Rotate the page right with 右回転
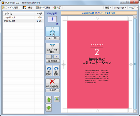140x116 pixels. 56,70
